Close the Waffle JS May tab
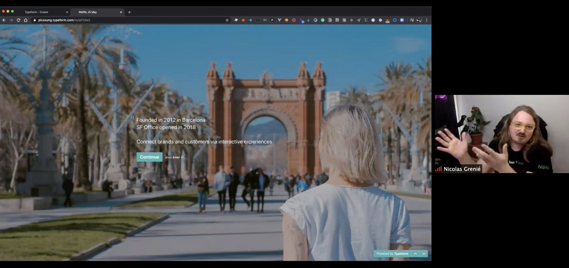Image resolution: width=569 pixels, height=268 pixels. click(121, 12)
